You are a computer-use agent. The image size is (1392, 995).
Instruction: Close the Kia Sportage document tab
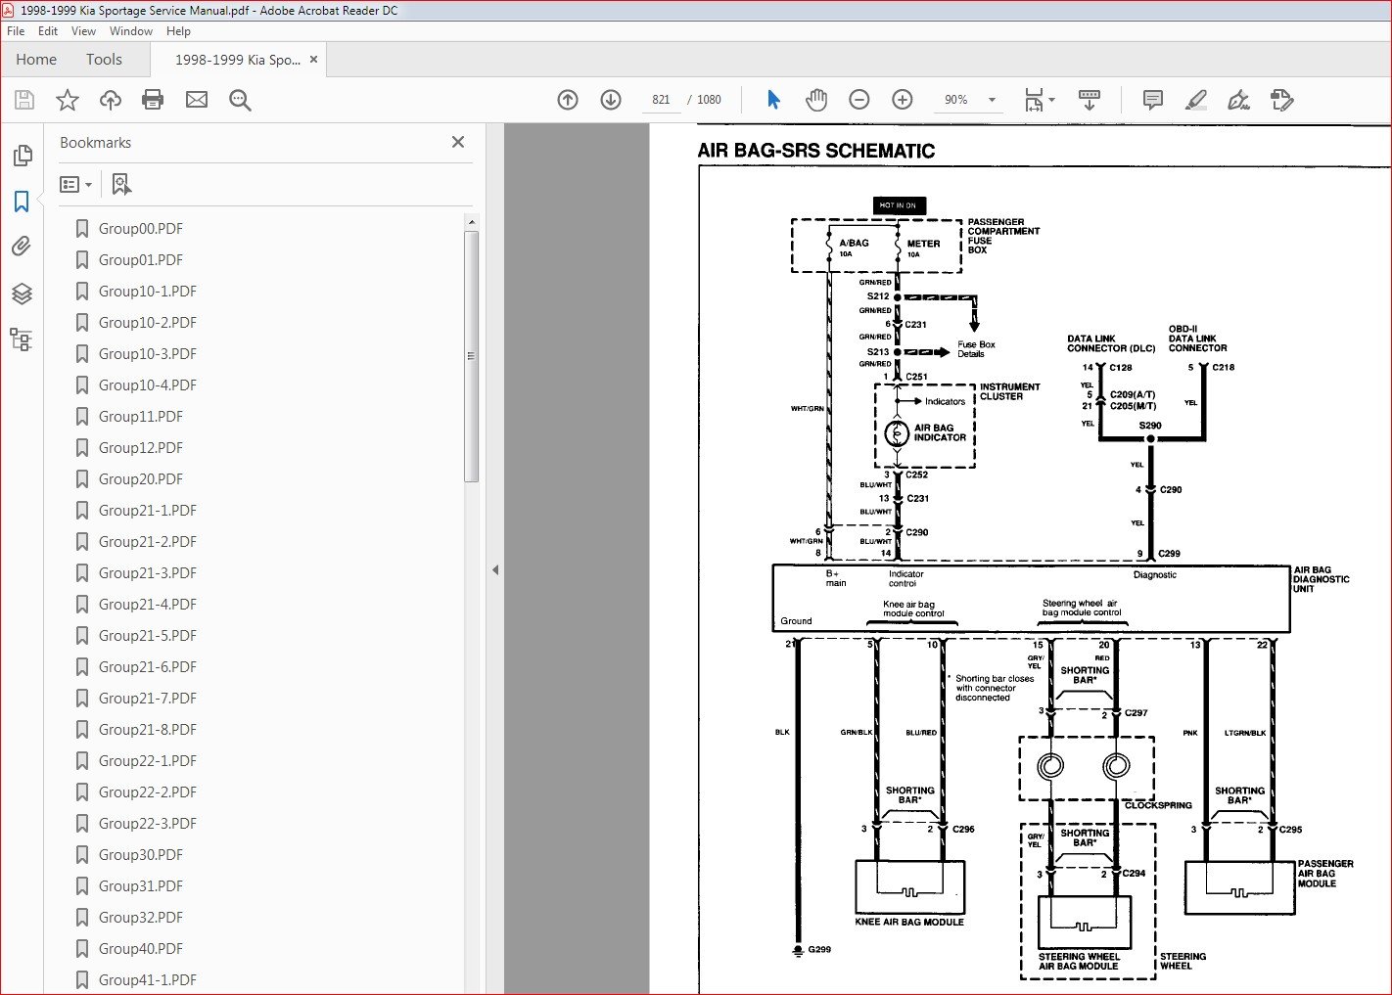[314, 60]
